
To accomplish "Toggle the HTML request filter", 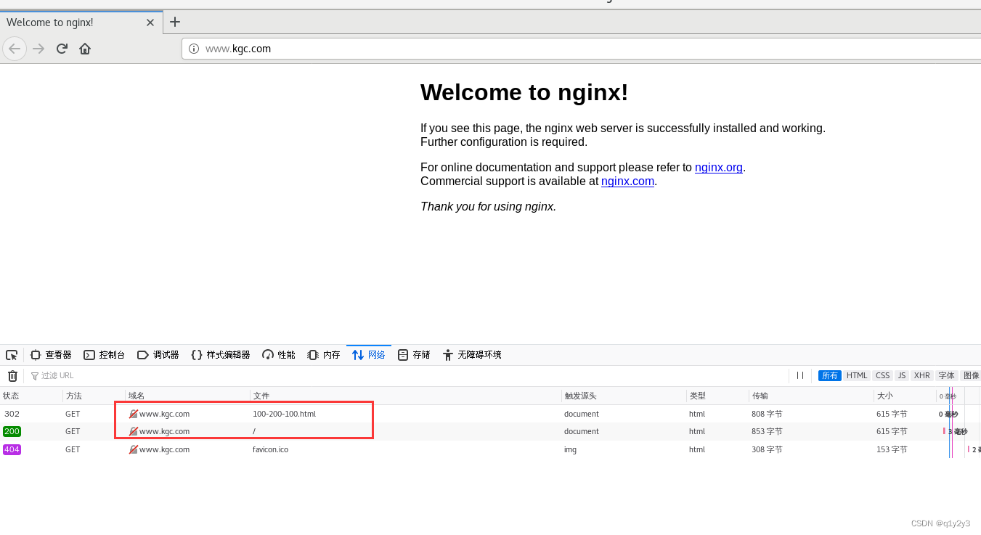I will [x=857, y=375].
